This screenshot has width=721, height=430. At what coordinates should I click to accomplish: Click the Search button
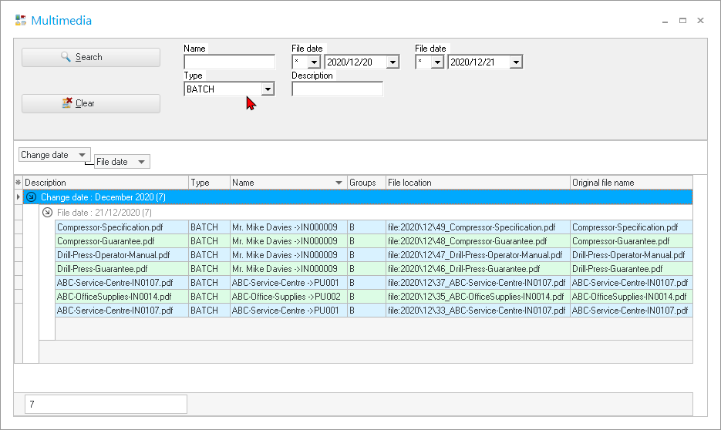(x=90, y=57)
